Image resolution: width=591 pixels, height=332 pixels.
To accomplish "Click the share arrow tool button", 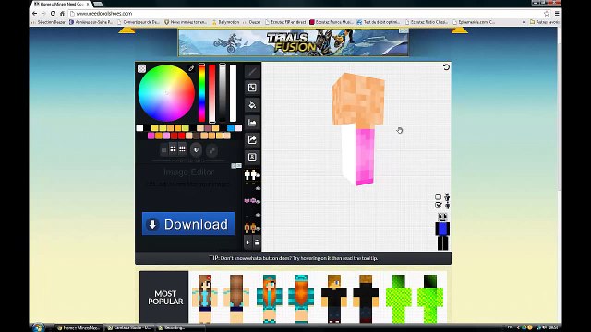I will (x=252, y=140).
